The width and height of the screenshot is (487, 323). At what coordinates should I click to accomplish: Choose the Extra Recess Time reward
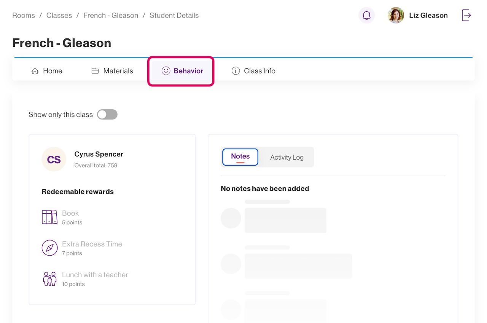(x=92, y=244)
